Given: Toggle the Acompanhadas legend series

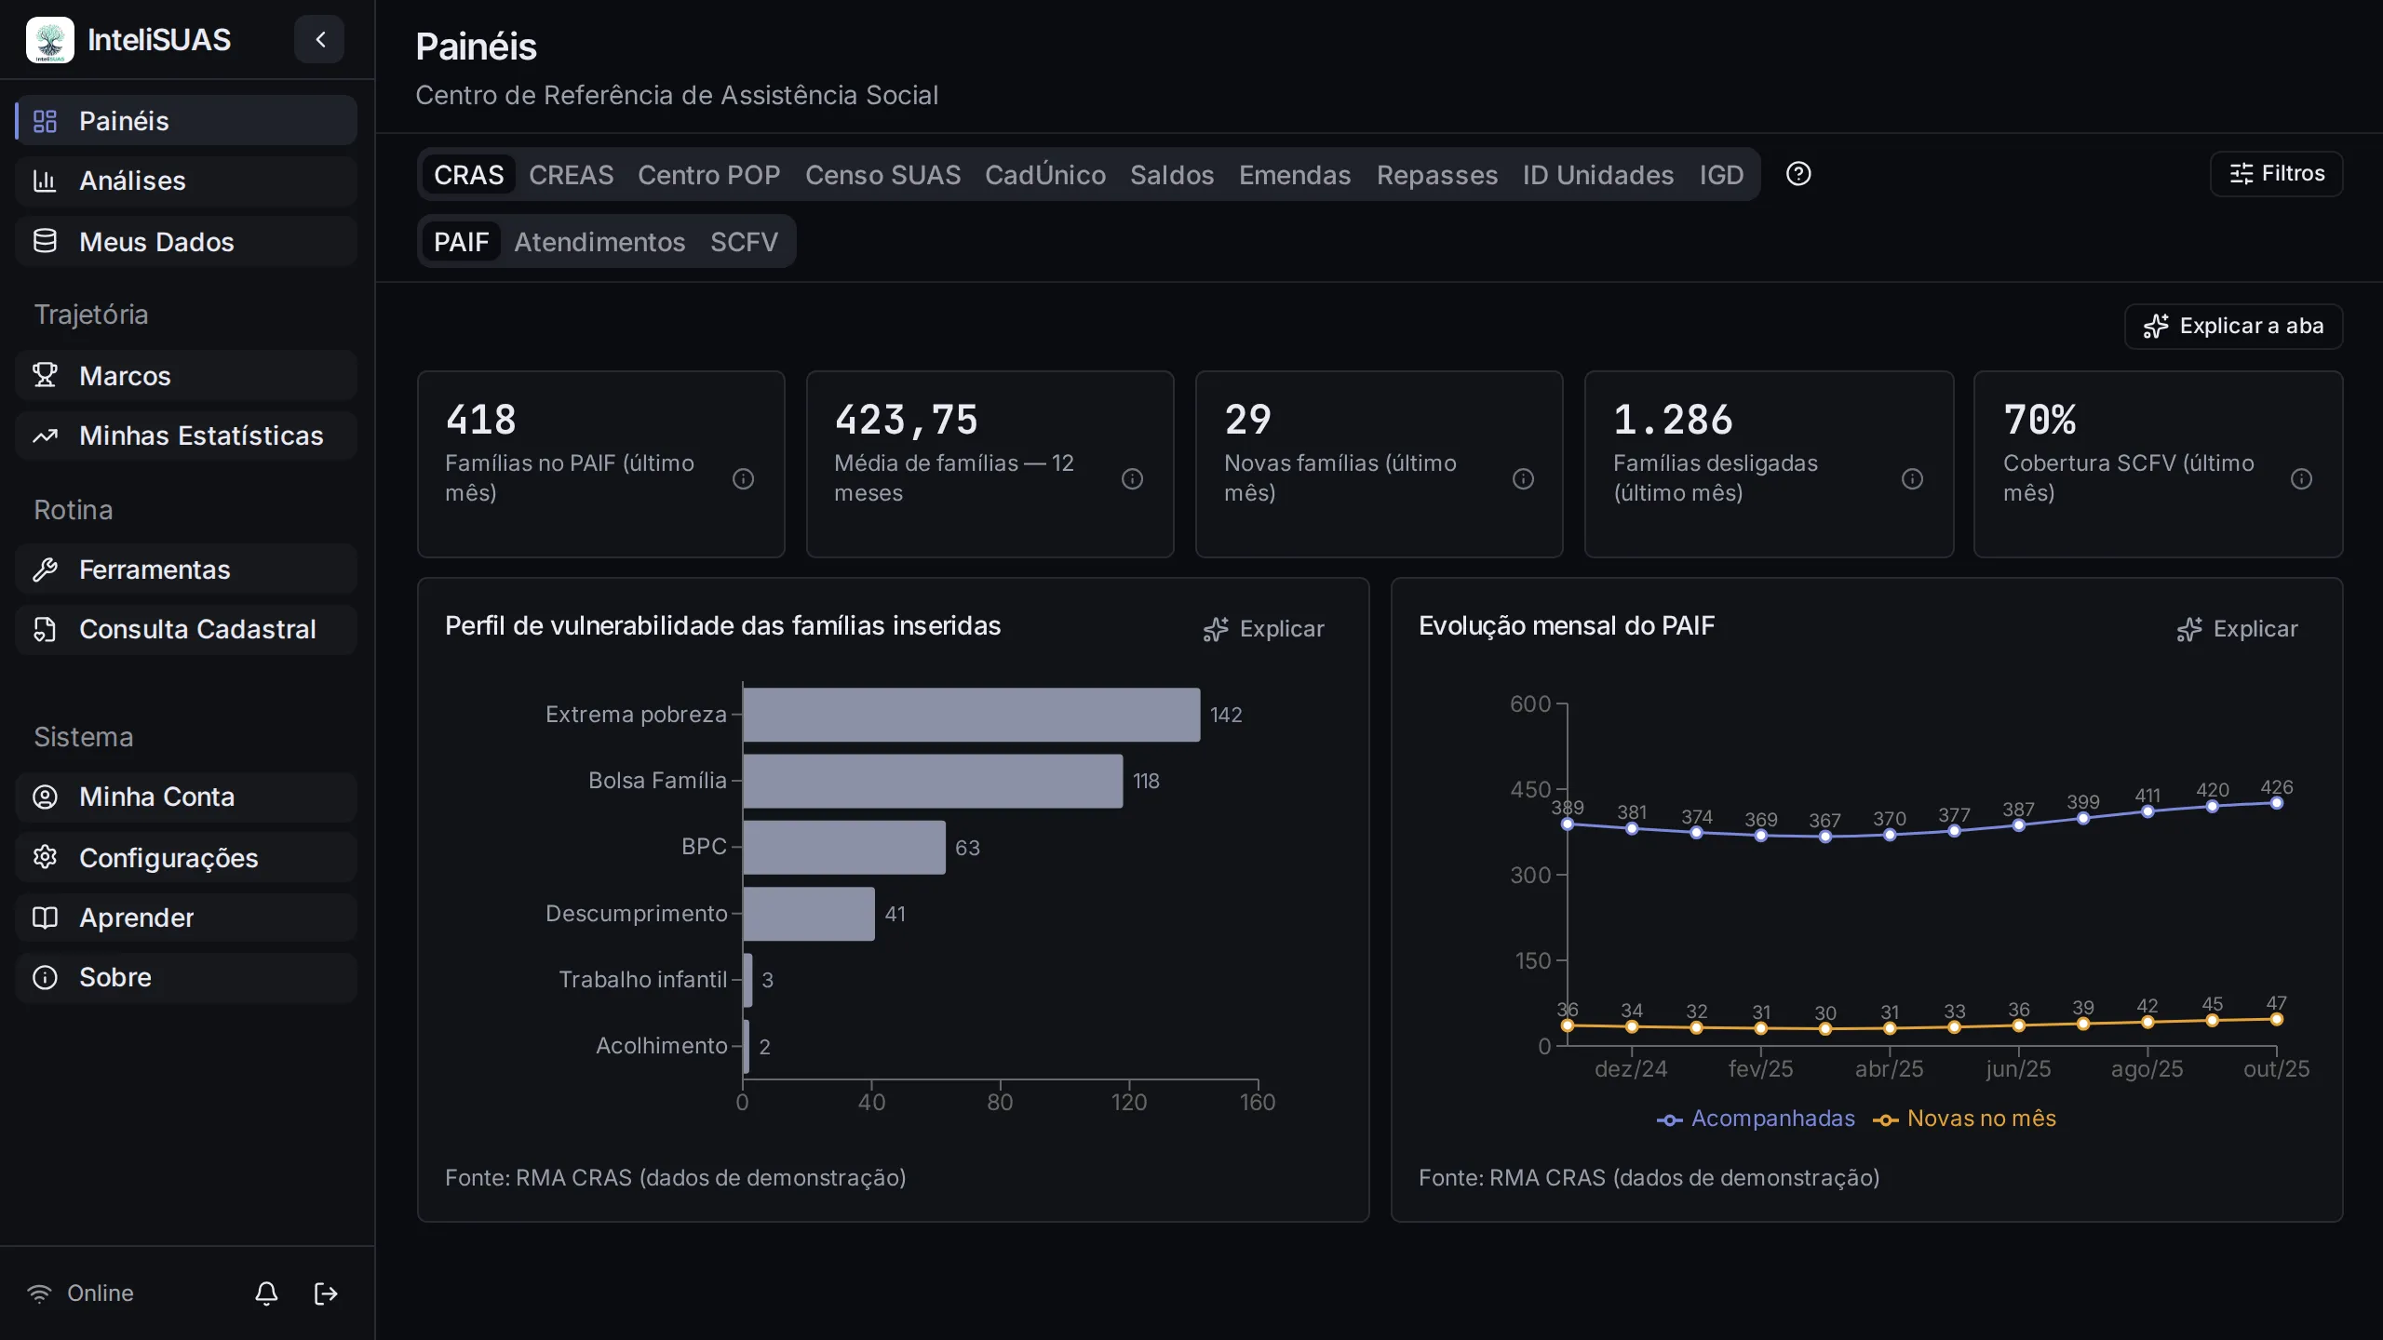Looking at the screenshot, I should tap(1756, 1119).
